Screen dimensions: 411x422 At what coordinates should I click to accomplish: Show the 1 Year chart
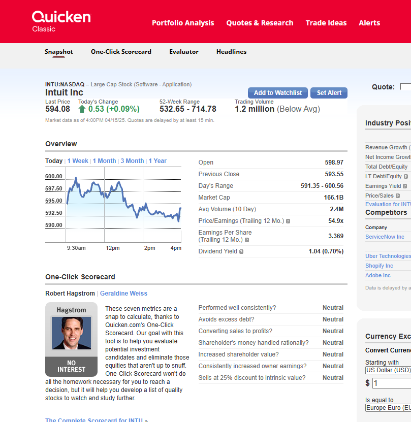(x=157, y=161)
